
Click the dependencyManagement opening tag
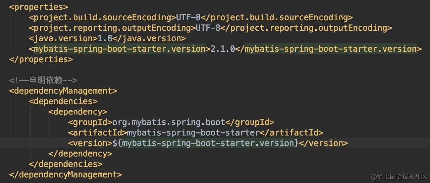point(63,91)
